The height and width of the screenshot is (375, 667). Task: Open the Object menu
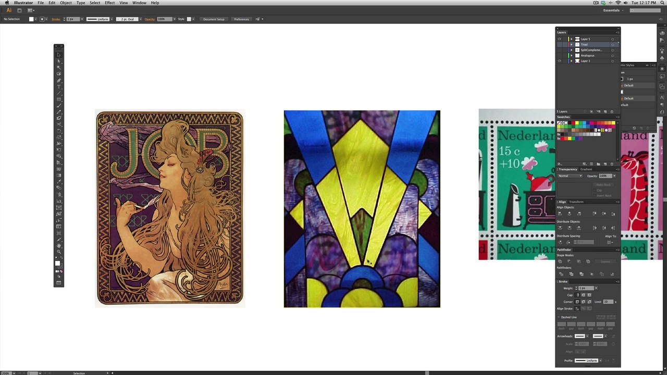(x=66, y=3)
